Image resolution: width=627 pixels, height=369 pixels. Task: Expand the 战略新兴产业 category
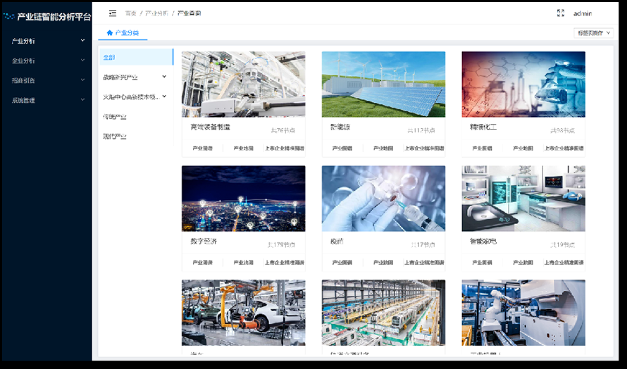pyautogui.click(x=135, y=77)
